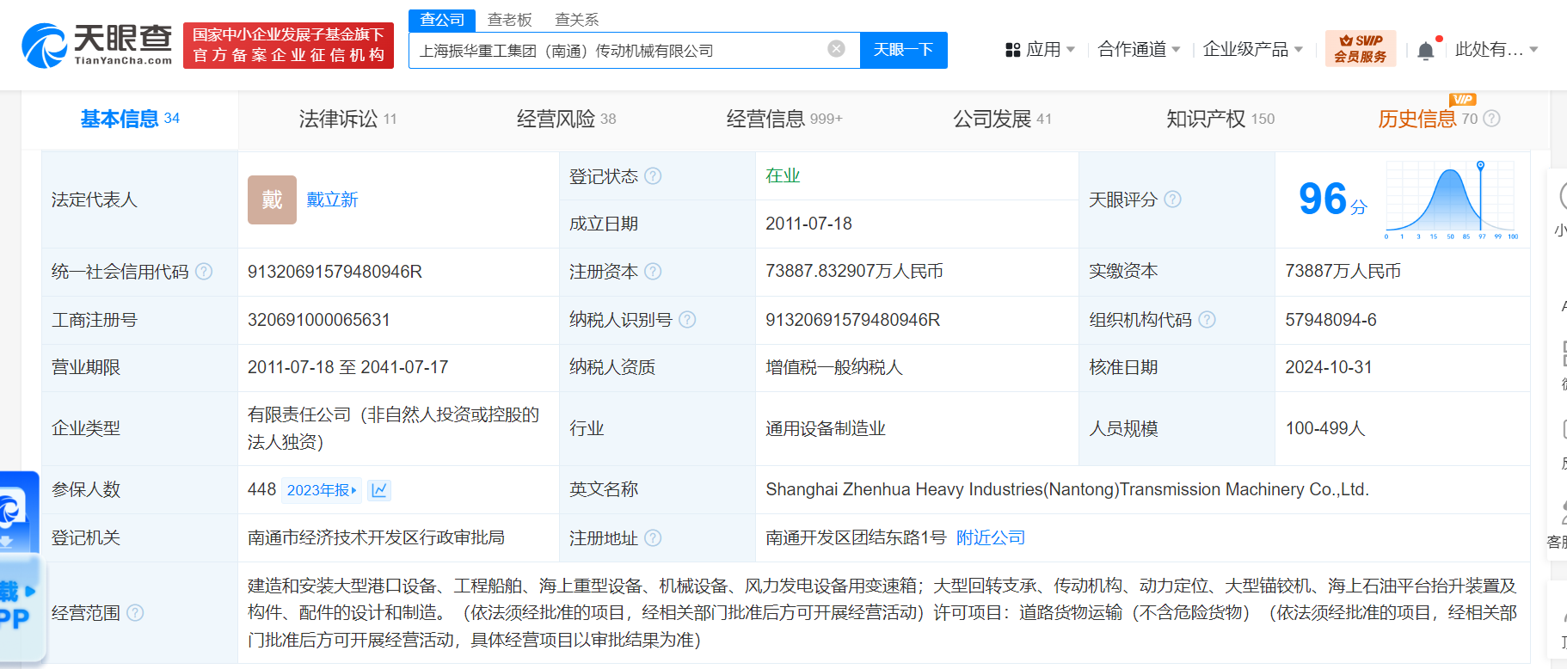Open the insured count trend chart icon
Viewport: 1567px width, 669px height.
[379, 490]
